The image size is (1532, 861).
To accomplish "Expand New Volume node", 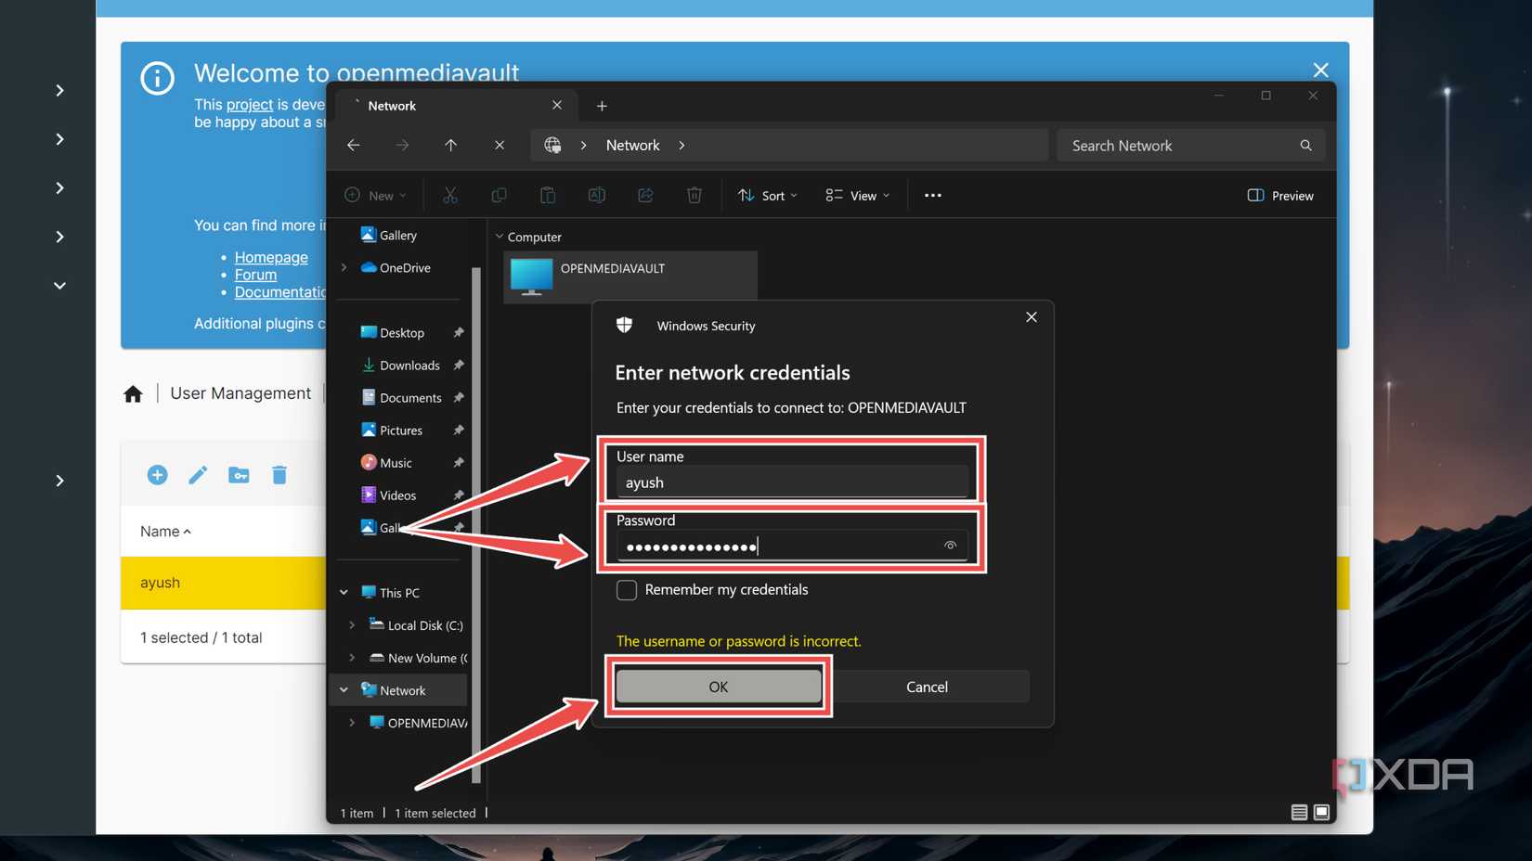I will tap(352, 657).
